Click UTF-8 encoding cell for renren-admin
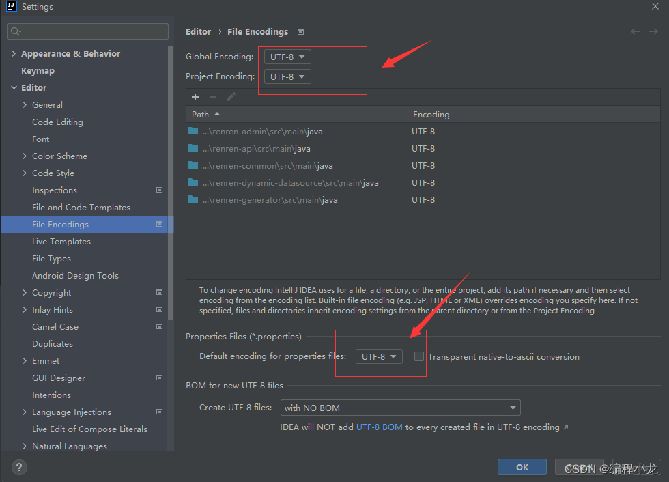 [x=423, y=131]
